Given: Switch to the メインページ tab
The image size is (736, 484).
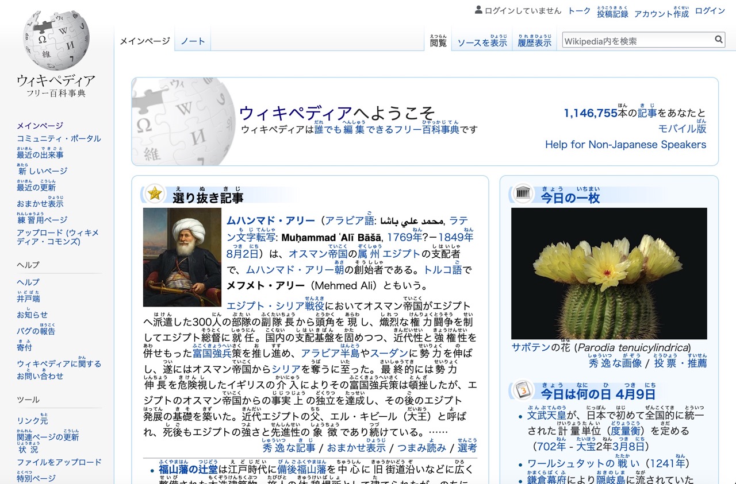Looking at the screenshot, I should pyautogui.click(x=145, y=41).
